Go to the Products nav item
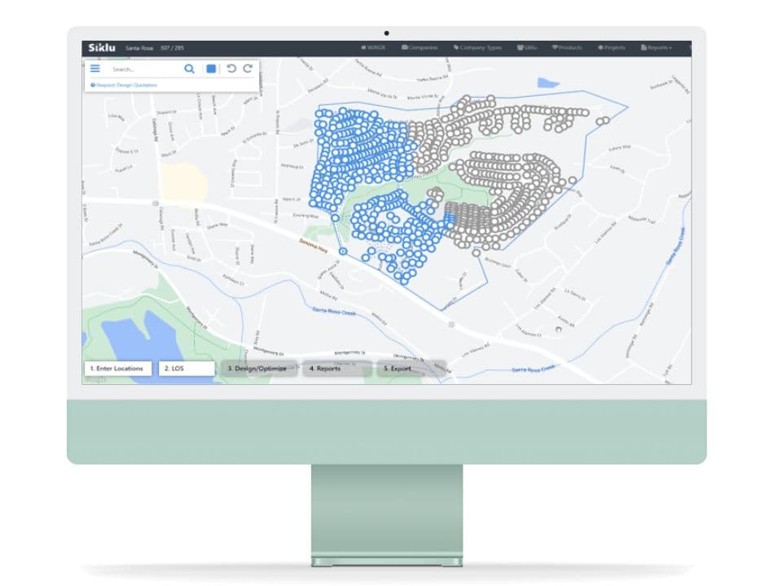Image resolution: width=774 pixels, height=586 pixels. (567, 48)
